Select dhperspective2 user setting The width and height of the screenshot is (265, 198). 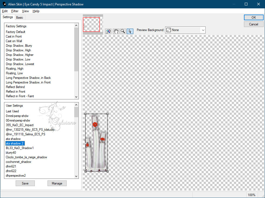tap(16, 176)
